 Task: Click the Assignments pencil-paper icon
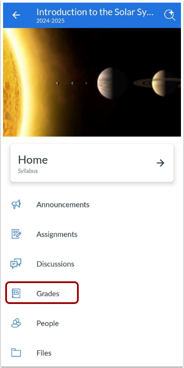click(x=17, y=234)
